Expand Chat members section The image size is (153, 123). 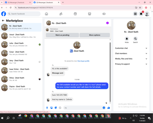click(x=131, y=54)
